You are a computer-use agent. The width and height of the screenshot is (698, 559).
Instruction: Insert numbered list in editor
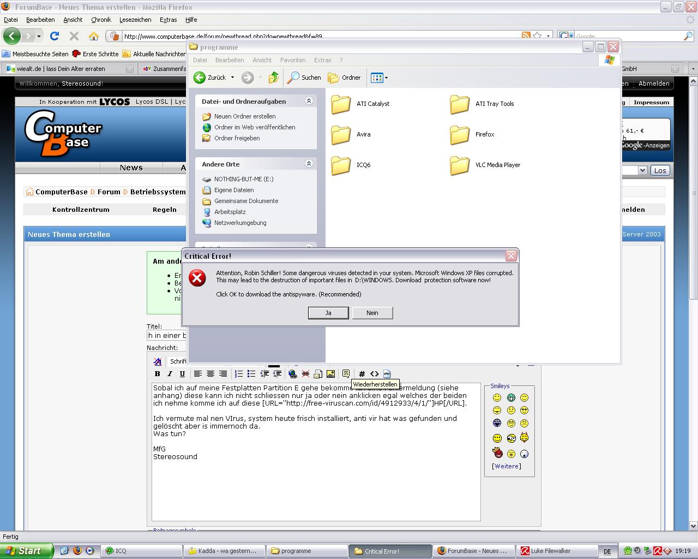tap(238, 374)
